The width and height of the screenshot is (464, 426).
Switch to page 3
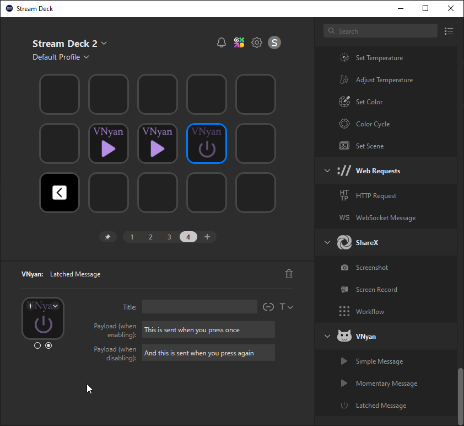click(x=169, y=237)
